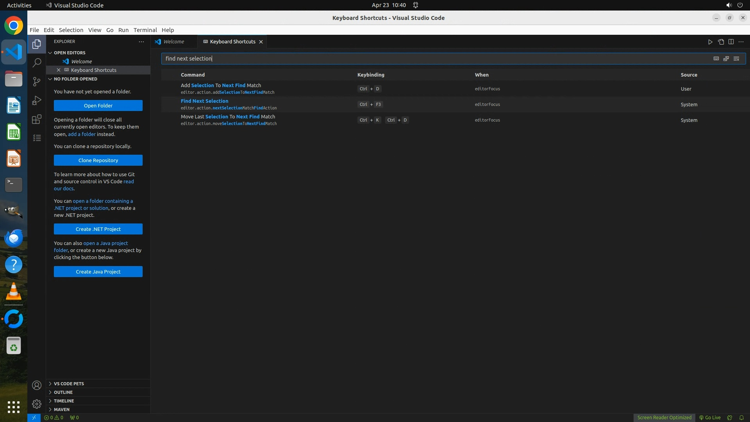Expand the Timeline section
The width and height of the screenshot is (750, 422).
point(64,401)
